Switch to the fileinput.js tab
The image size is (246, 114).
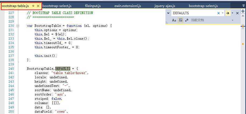pos(93,6)
